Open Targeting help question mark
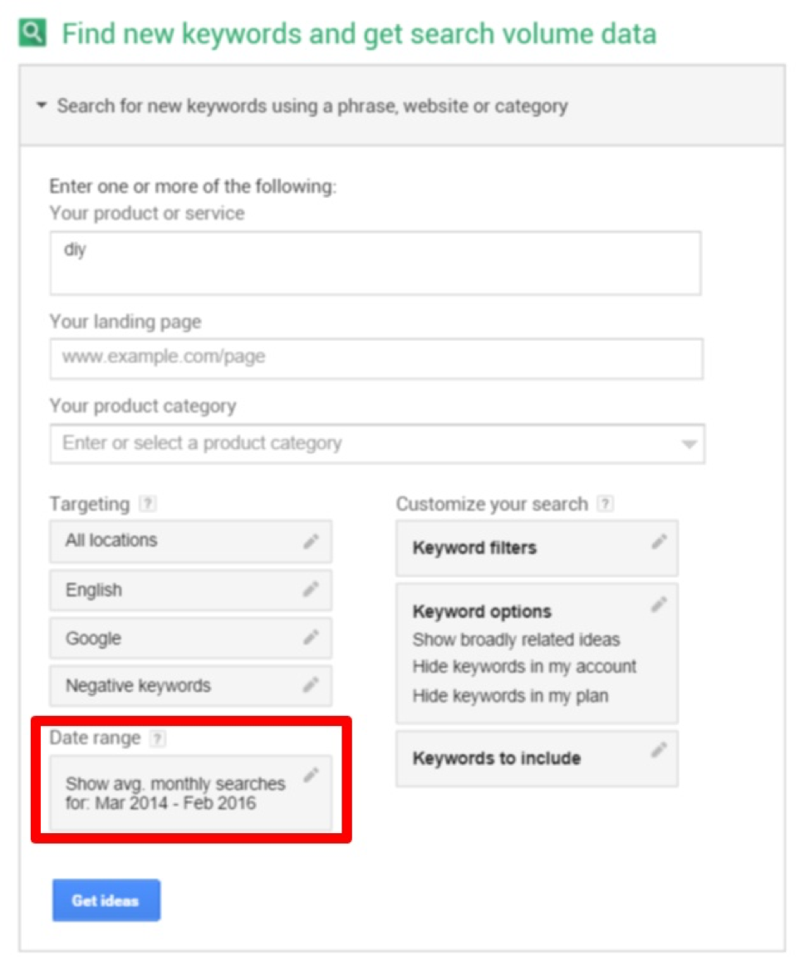 coord(148,504)
